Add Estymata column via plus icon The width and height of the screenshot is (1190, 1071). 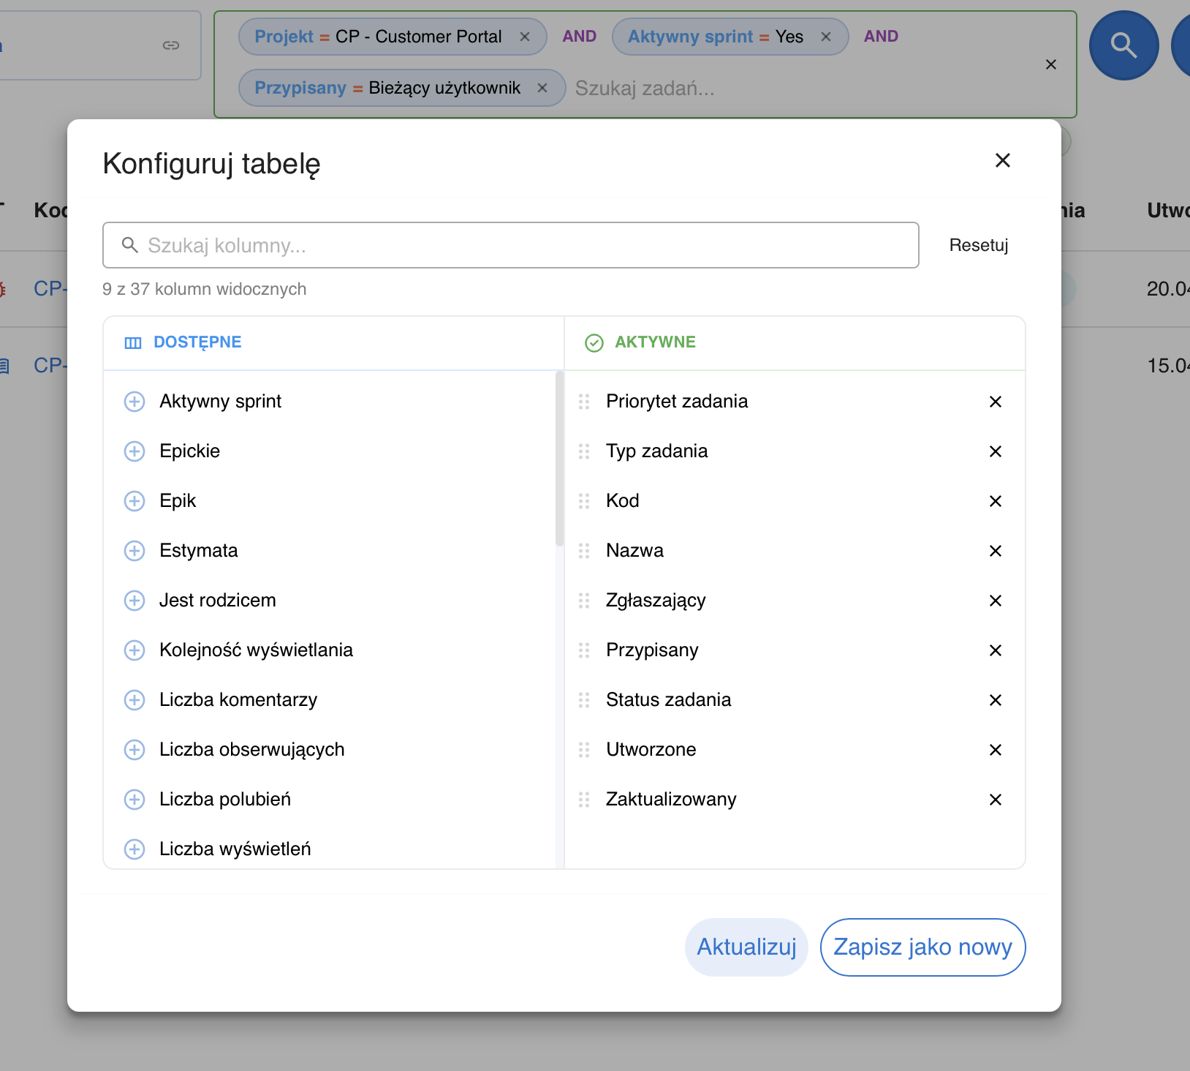134,551
